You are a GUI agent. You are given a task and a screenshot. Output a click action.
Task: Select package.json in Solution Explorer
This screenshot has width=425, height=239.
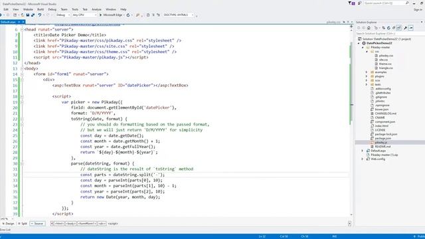[382, 138]
